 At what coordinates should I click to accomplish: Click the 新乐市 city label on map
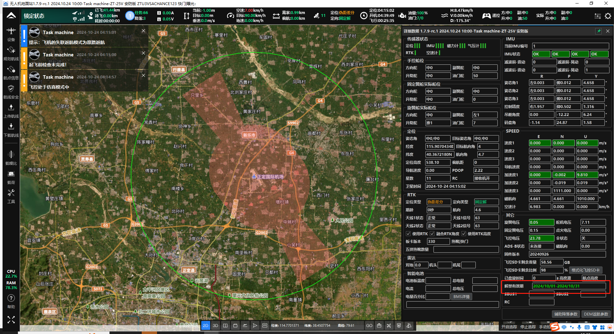coord(249,135)
